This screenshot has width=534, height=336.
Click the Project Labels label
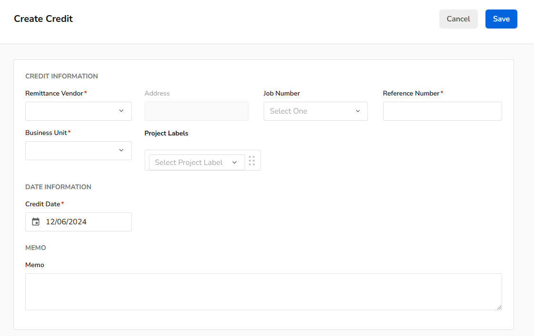point(166,134)
